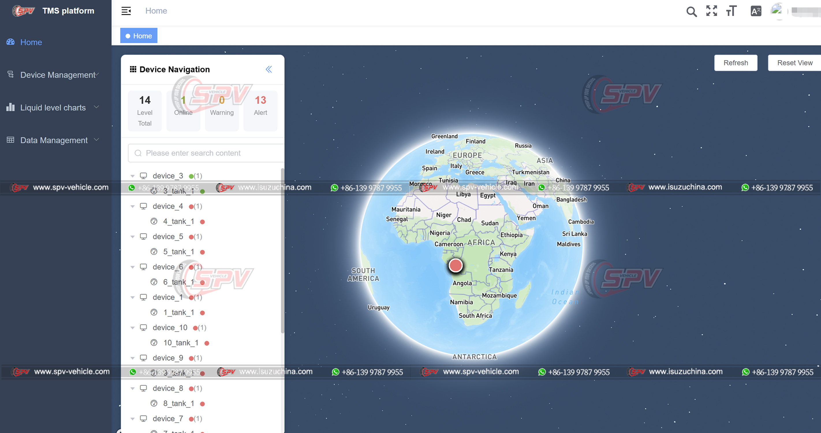Viewport: 821px width, 433px height.
Task: Open the font size icon
Action: [731, 11]
